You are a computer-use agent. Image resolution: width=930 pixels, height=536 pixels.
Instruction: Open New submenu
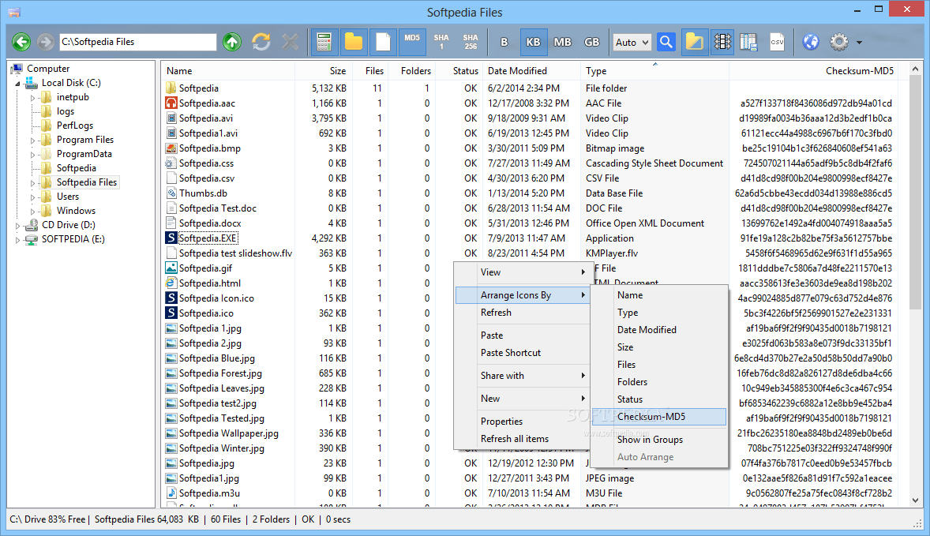pyautogui.click(x=523, y=399)
